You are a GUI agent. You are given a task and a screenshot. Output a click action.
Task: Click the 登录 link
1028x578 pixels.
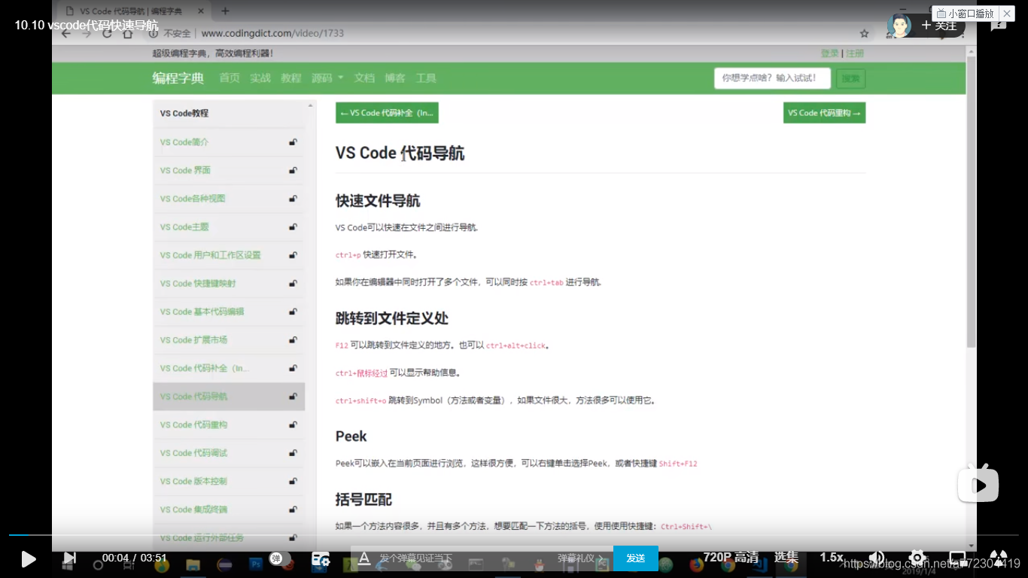point(830,53)
